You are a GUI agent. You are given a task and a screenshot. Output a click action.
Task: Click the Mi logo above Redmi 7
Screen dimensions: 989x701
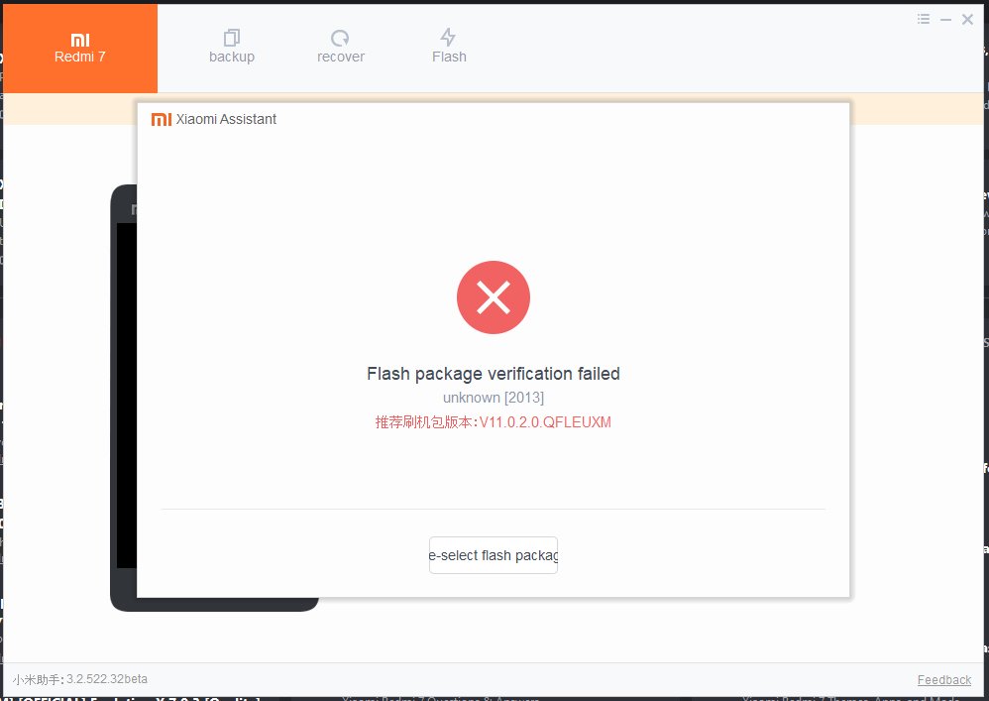(x=80, y=40)
